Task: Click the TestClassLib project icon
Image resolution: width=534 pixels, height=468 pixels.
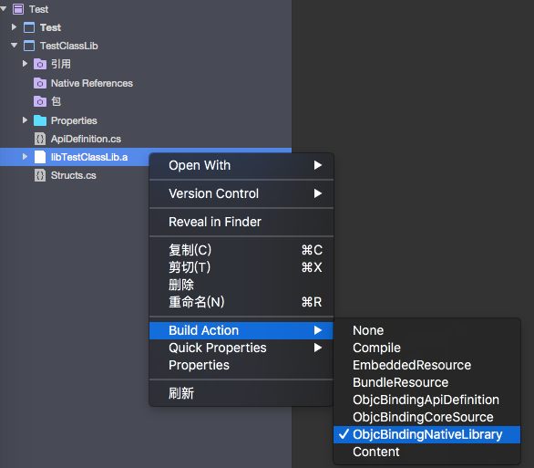Action: point(29,46)
